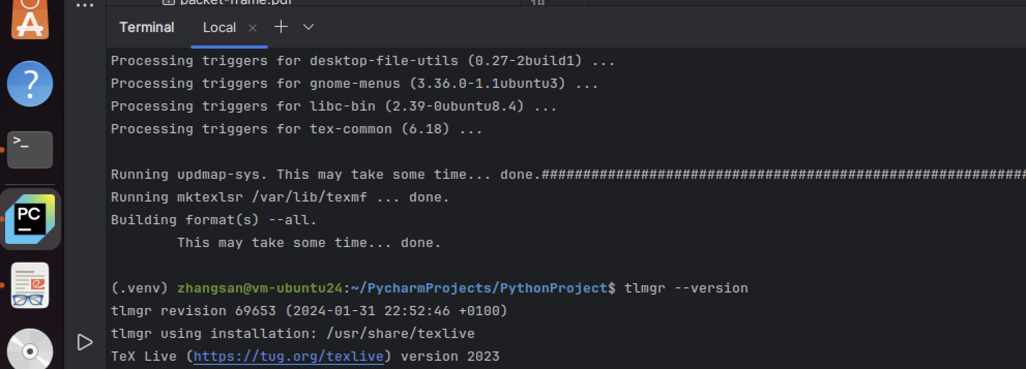Click the three-dots more tool windows icon
Image resolution: width=1026 pixels, height=369 pixels.
(x=85, y=6)
